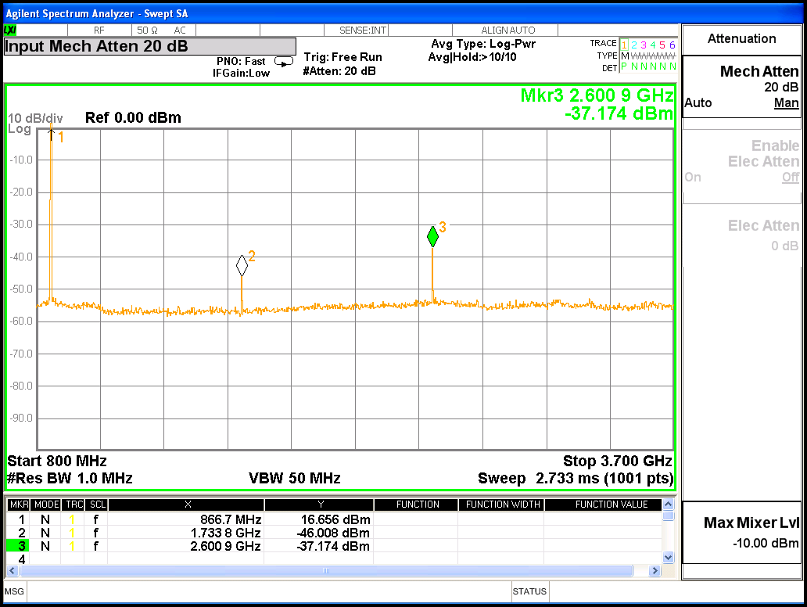This screenshot has height=607, width=807.
Task: Click the marker table scroll right arrow
Action: [x=655, y=570]
